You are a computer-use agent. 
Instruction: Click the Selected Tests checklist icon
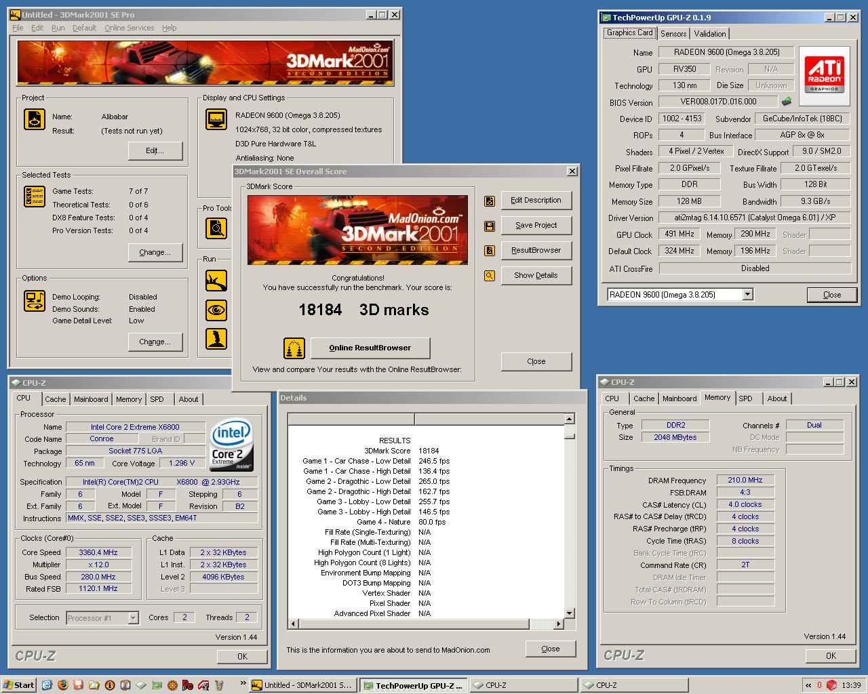[35, 197]
